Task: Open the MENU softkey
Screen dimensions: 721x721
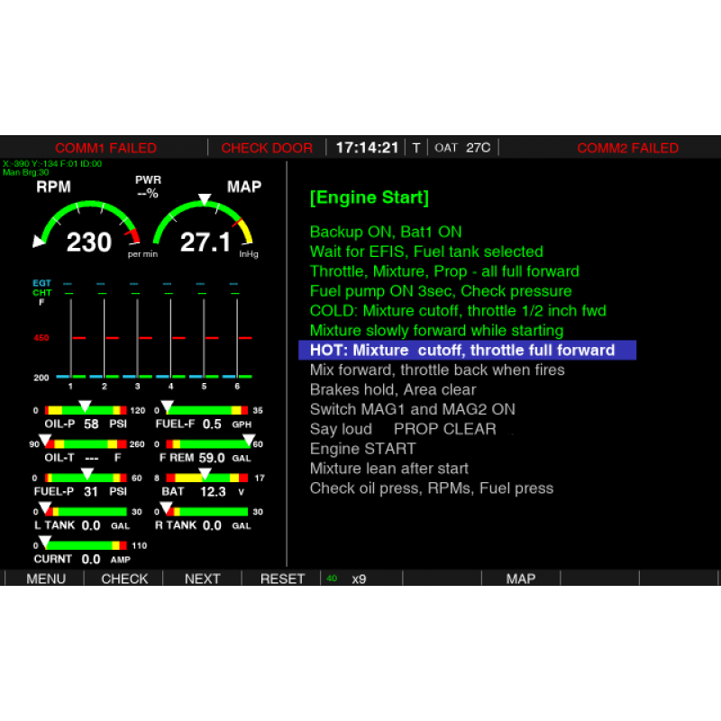Action: [45, 579]
